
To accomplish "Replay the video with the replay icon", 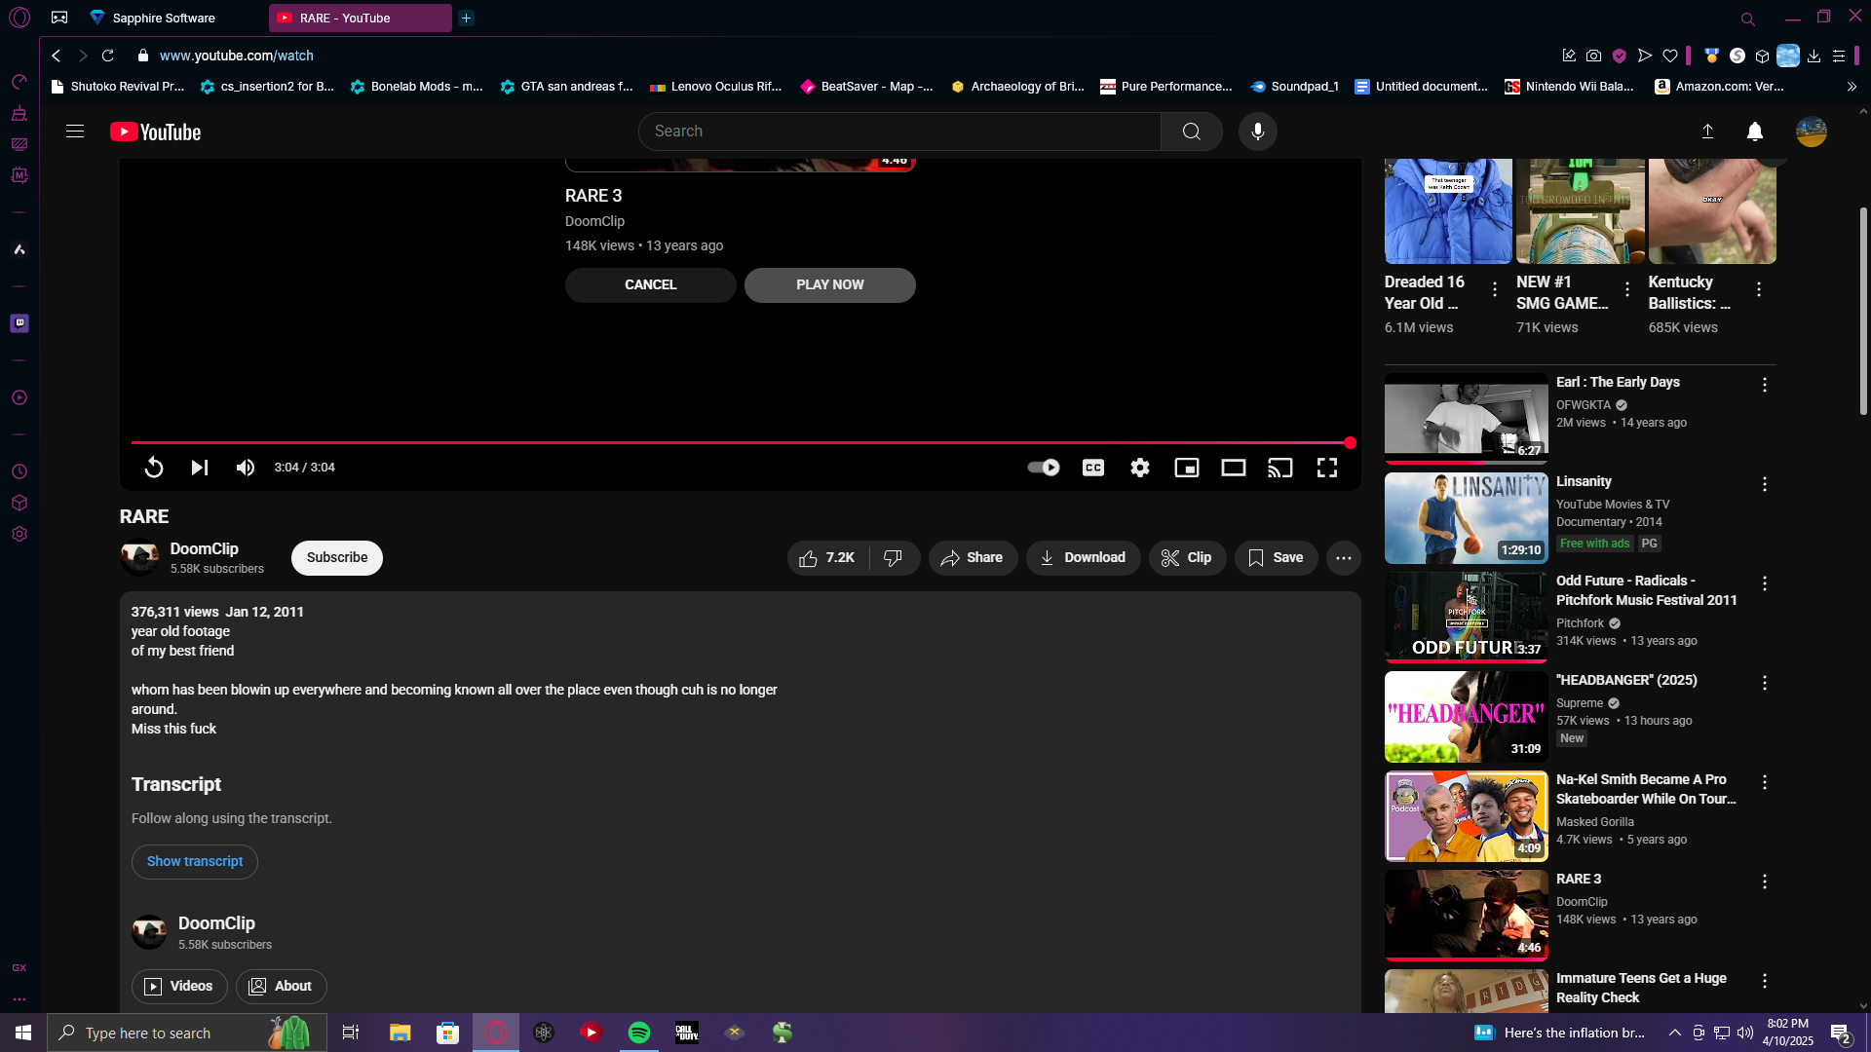I will (x=154, y=468).
